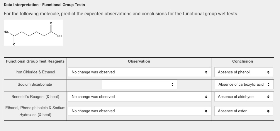The width and height of the screenshot is (280, 131).
Task: Click the 'Data Interpretation - Functional Group Tests' heading
Action: [44, 5]
